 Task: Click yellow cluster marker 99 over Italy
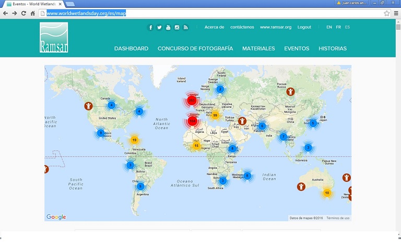(x=215, y=115)
